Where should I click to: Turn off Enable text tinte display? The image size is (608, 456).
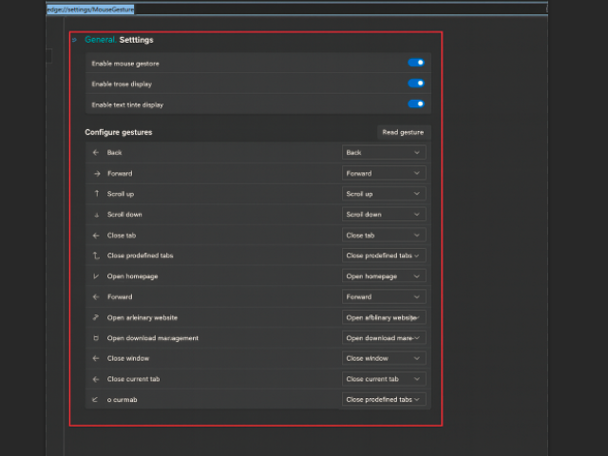(416, 104)
